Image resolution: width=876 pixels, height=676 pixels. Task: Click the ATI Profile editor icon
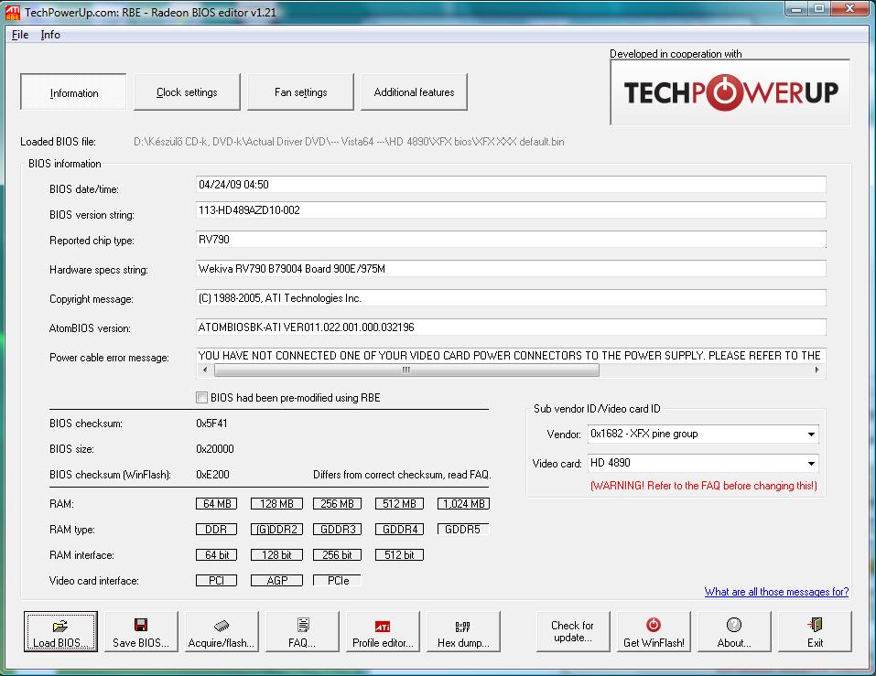[x=382, y=627]
